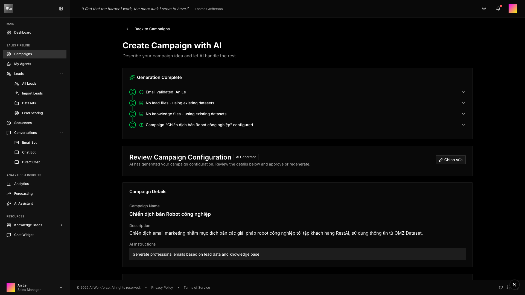Expand the Knowledge Bases submenu
Screen dimensions: 525x295
[x=62, y=225]
